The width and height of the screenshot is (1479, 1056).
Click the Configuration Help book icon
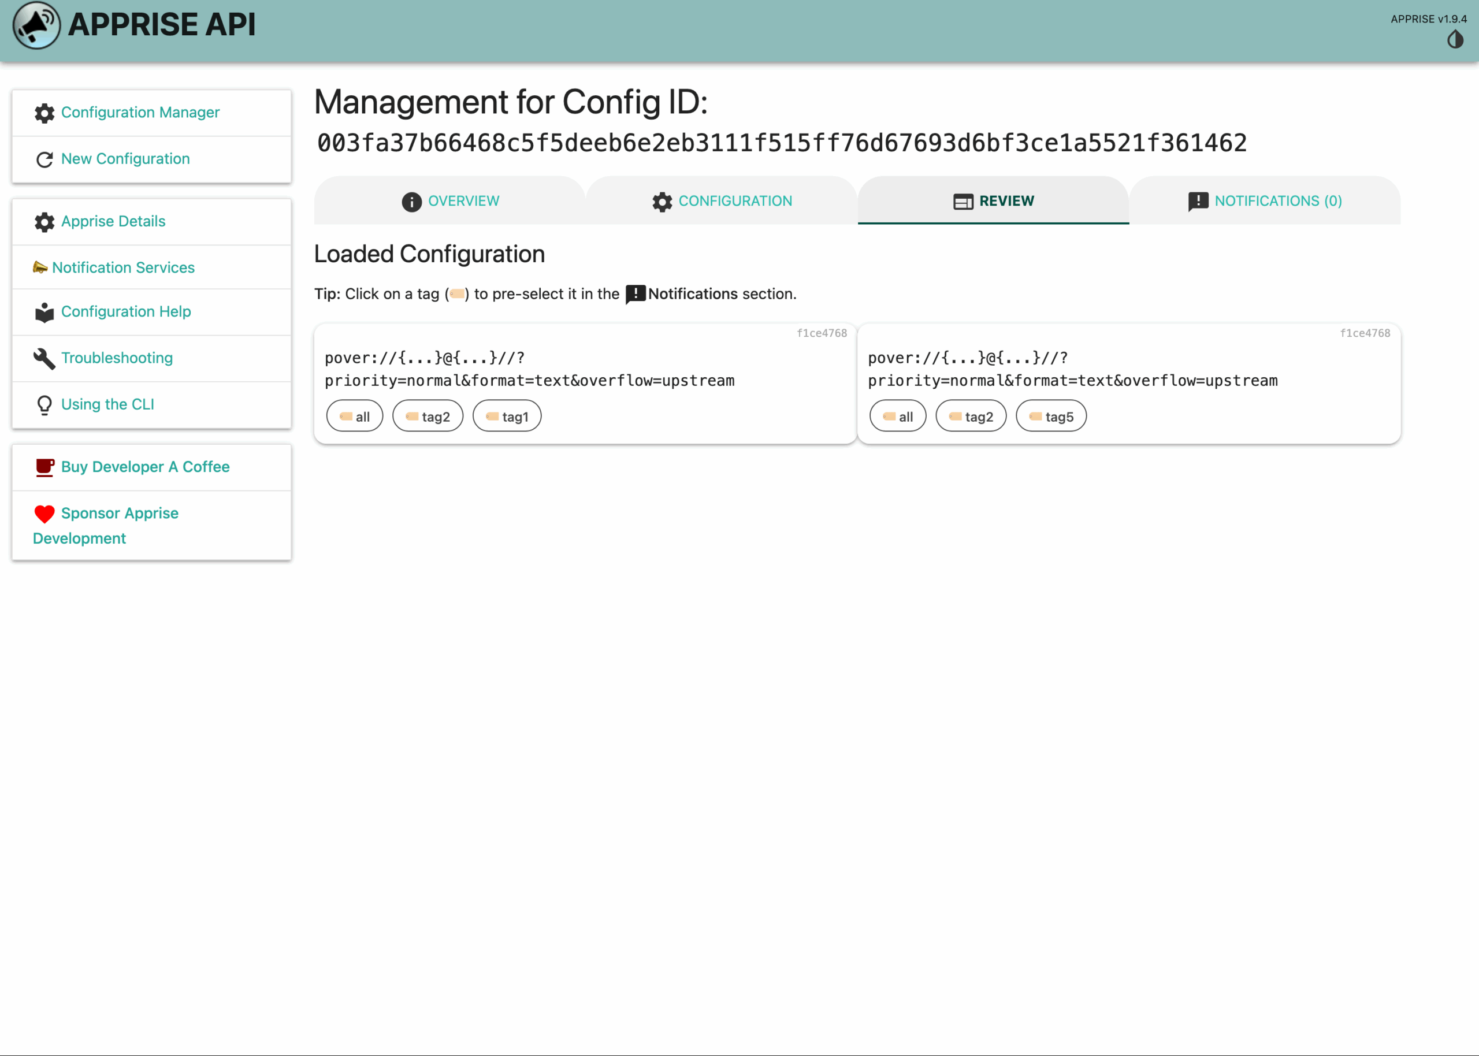click(x=44, y=312)
